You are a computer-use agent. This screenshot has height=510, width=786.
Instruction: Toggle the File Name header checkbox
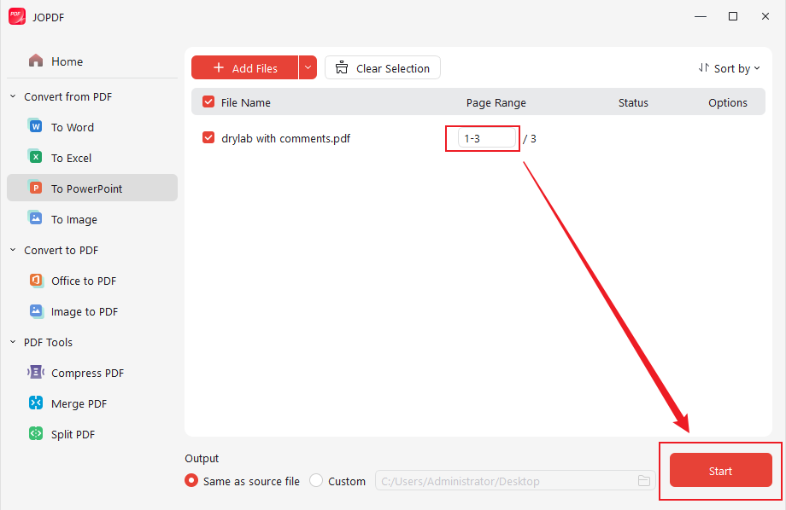[208, 101]
